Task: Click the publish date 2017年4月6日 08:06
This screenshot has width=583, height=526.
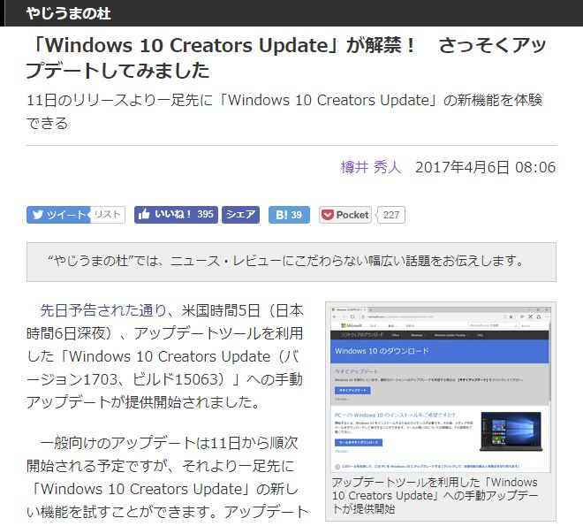Action: coord(486,167)
